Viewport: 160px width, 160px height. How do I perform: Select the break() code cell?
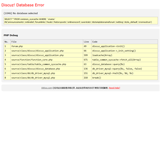coord(124,78)
